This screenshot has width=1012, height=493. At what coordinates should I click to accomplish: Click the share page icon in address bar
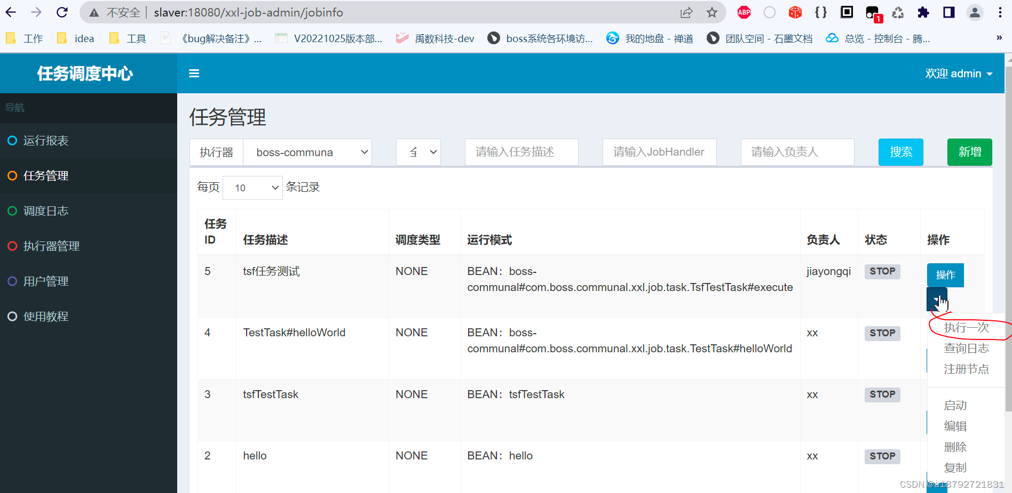coord(686,13)
